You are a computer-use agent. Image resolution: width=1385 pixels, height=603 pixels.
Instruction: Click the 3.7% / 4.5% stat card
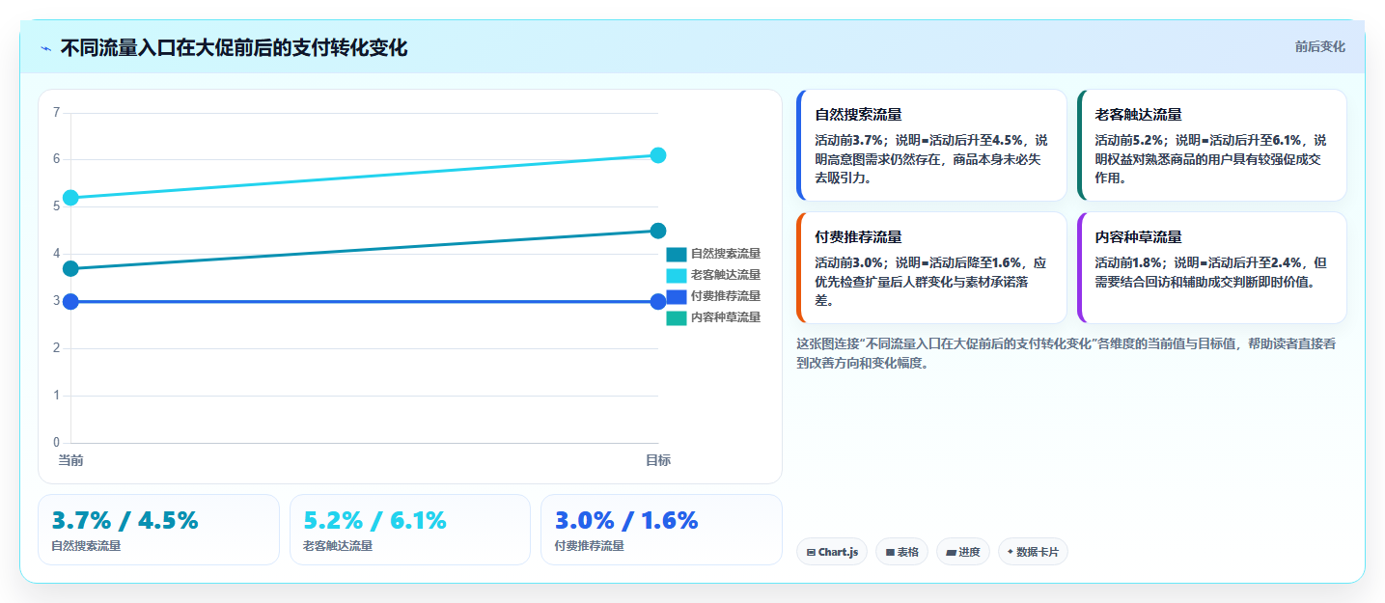coord(158,530)
